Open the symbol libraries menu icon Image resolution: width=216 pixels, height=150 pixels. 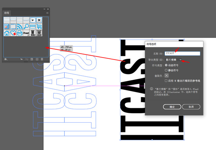pyautogui.click(x=6, y=59)
